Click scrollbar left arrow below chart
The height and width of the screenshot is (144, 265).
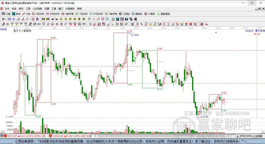tap(95, 136)
